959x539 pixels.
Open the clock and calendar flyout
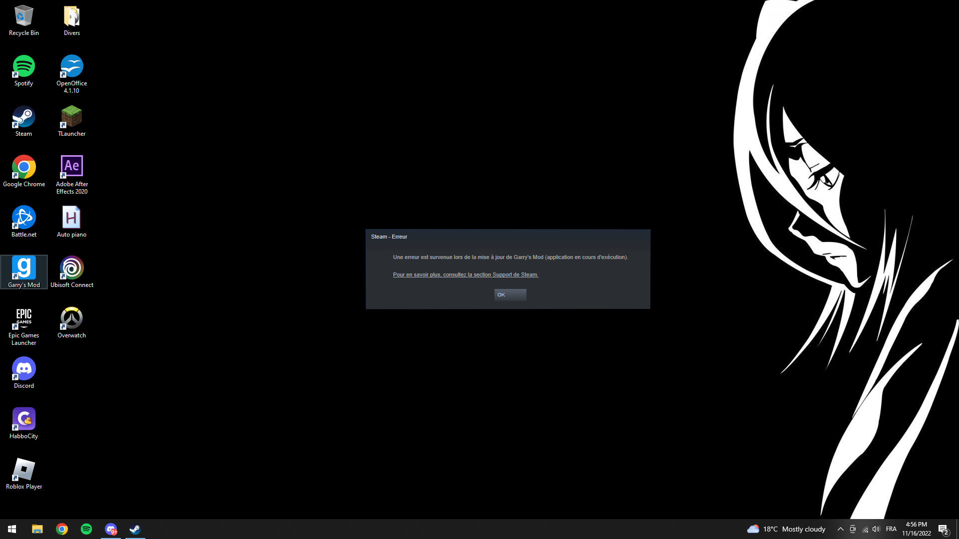(916, 529)
